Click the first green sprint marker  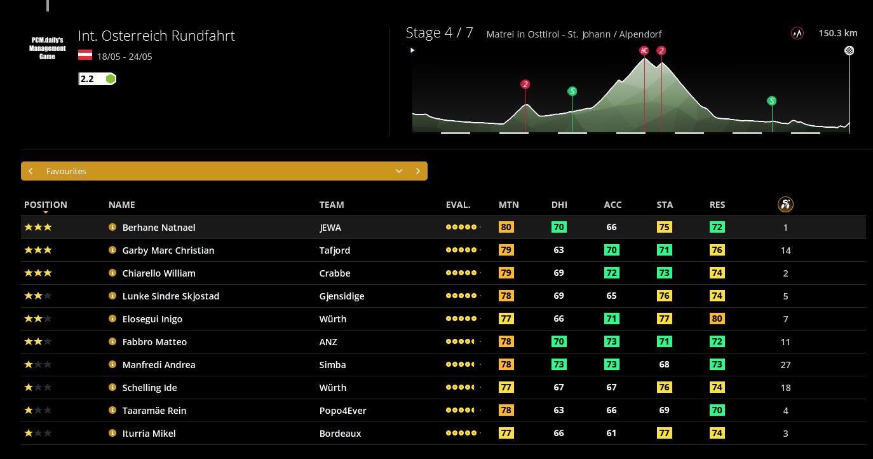coord(572,91)
